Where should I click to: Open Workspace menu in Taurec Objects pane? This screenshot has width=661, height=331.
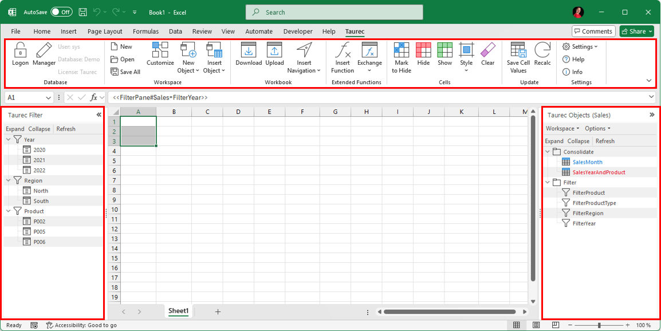tap(562, 128)
